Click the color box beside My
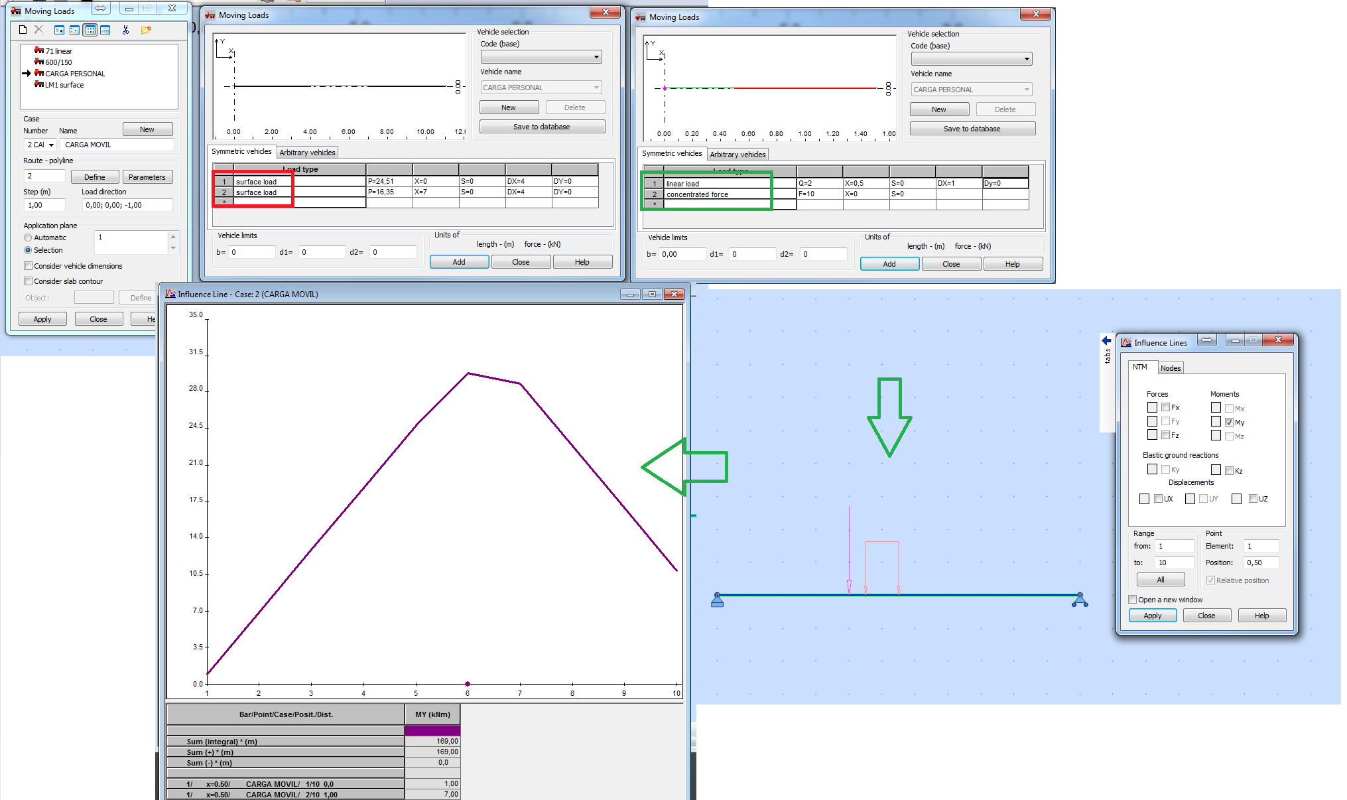This screenshot has height=800, width=1347. pos(1216,421)
